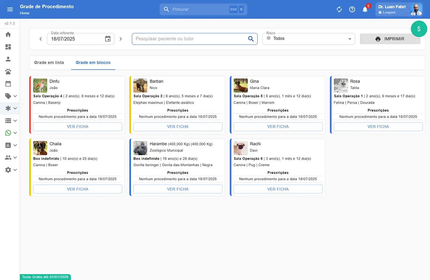This screenshot has width=430, height=280.
Task: Click the home icon in sidebar
Action: coord(8,35)
